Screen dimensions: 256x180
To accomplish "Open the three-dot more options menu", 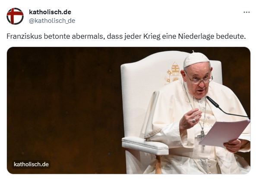I will point(247,12).
